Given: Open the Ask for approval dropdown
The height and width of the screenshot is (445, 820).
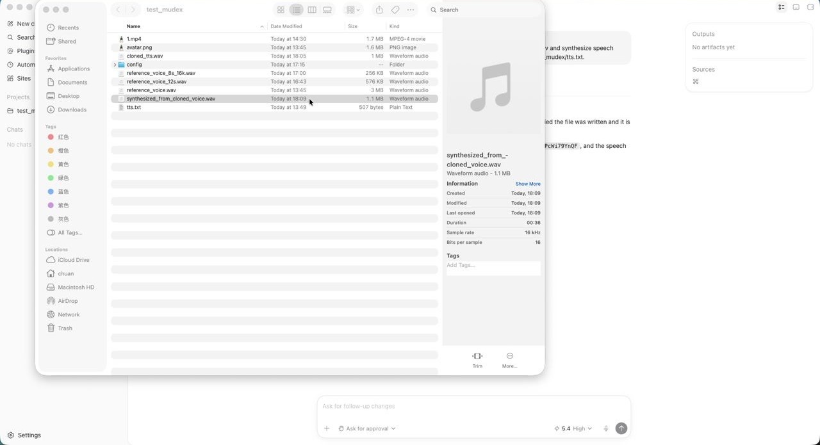Looking at the screenshot, I should [366, 428].
